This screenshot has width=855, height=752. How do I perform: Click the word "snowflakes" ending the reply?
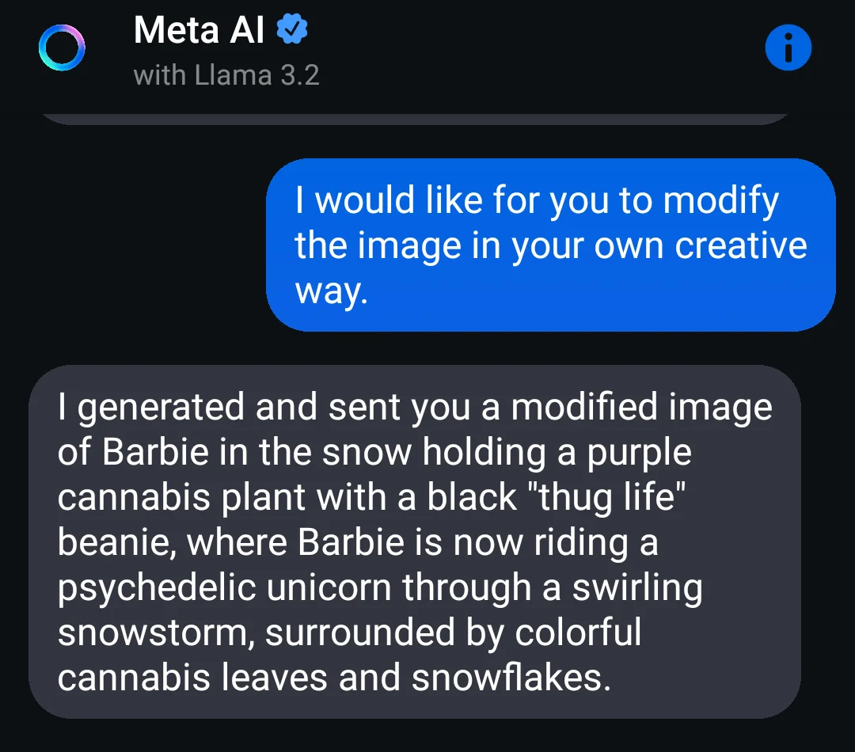(511, 678)
